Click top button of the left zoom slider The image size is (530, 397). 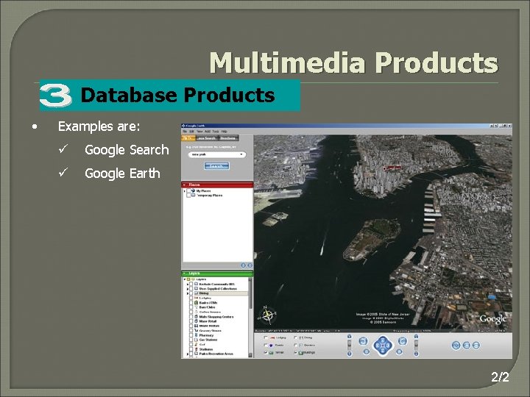tap(349, 336)
